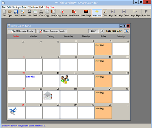Screen dimensions: 152x128
Task: Select the Meeting cell on January 17
Action: [103, 81]
